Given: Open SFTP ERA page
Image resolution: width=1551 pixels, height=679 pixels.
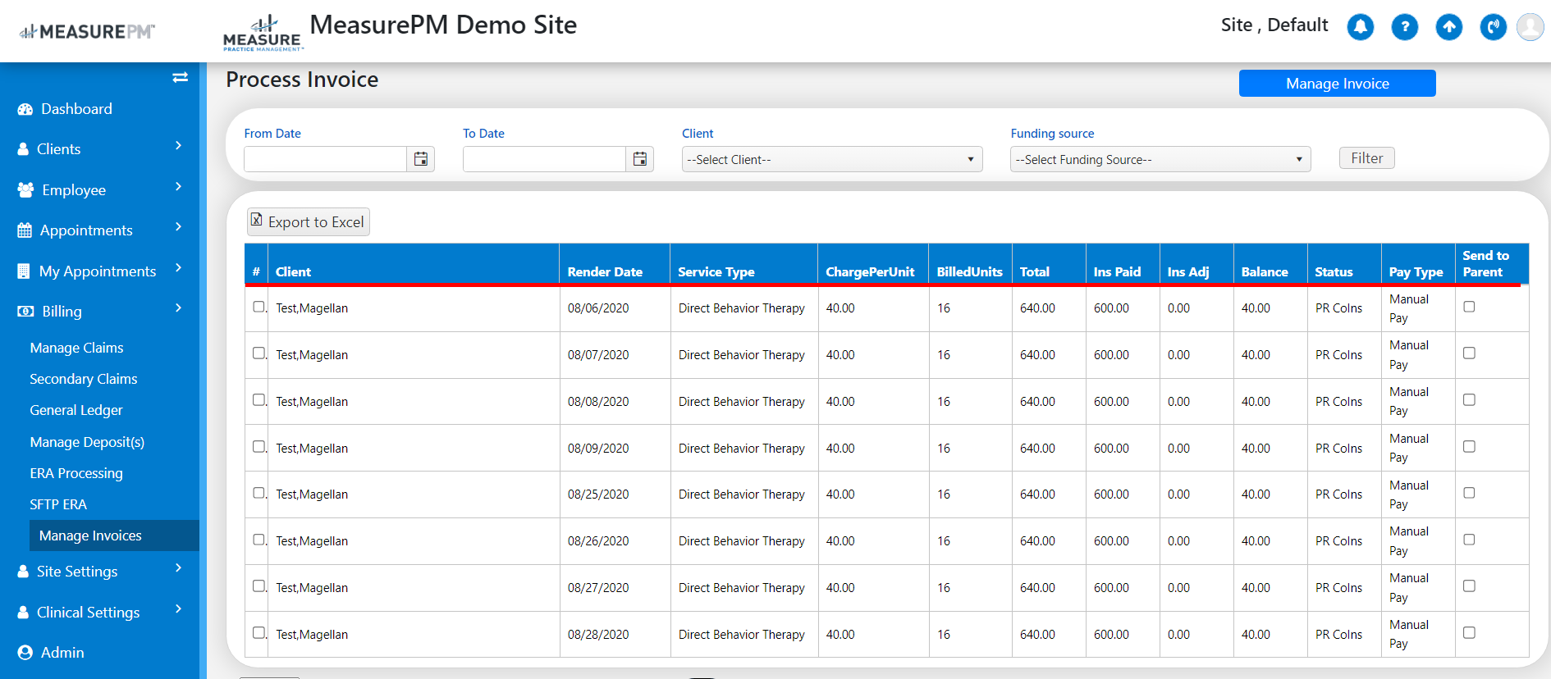Looking at the screenshot, I should pyautogui.click(x=58, y=504).
